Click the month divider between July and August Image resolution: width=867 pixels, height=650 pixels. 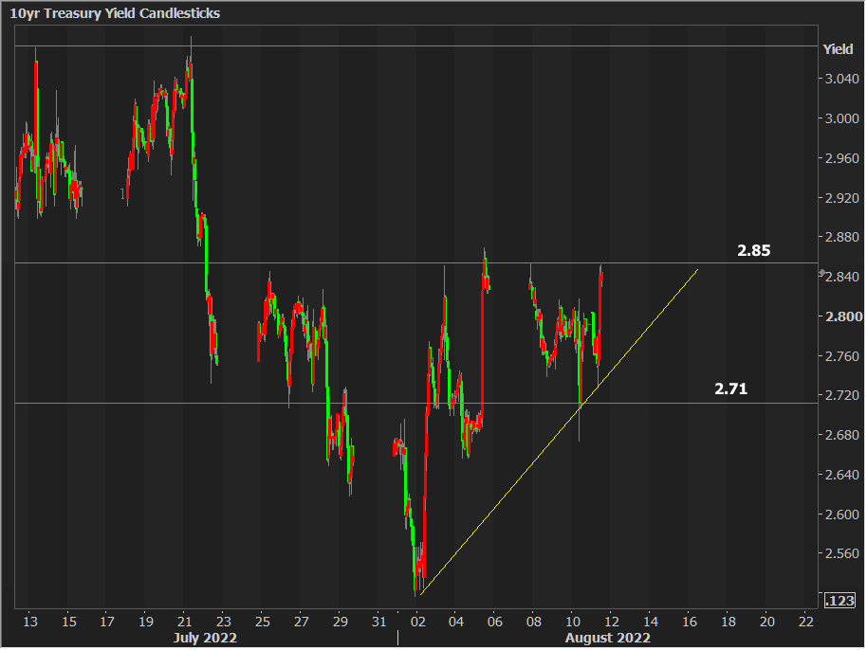click(397, 638)
